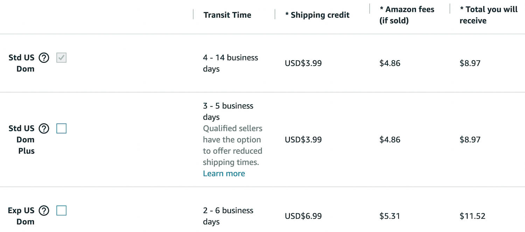The width and height of the screenshot is (525, 232).
Task: Select the Shipping credit column header
Action: coord(317,15)
